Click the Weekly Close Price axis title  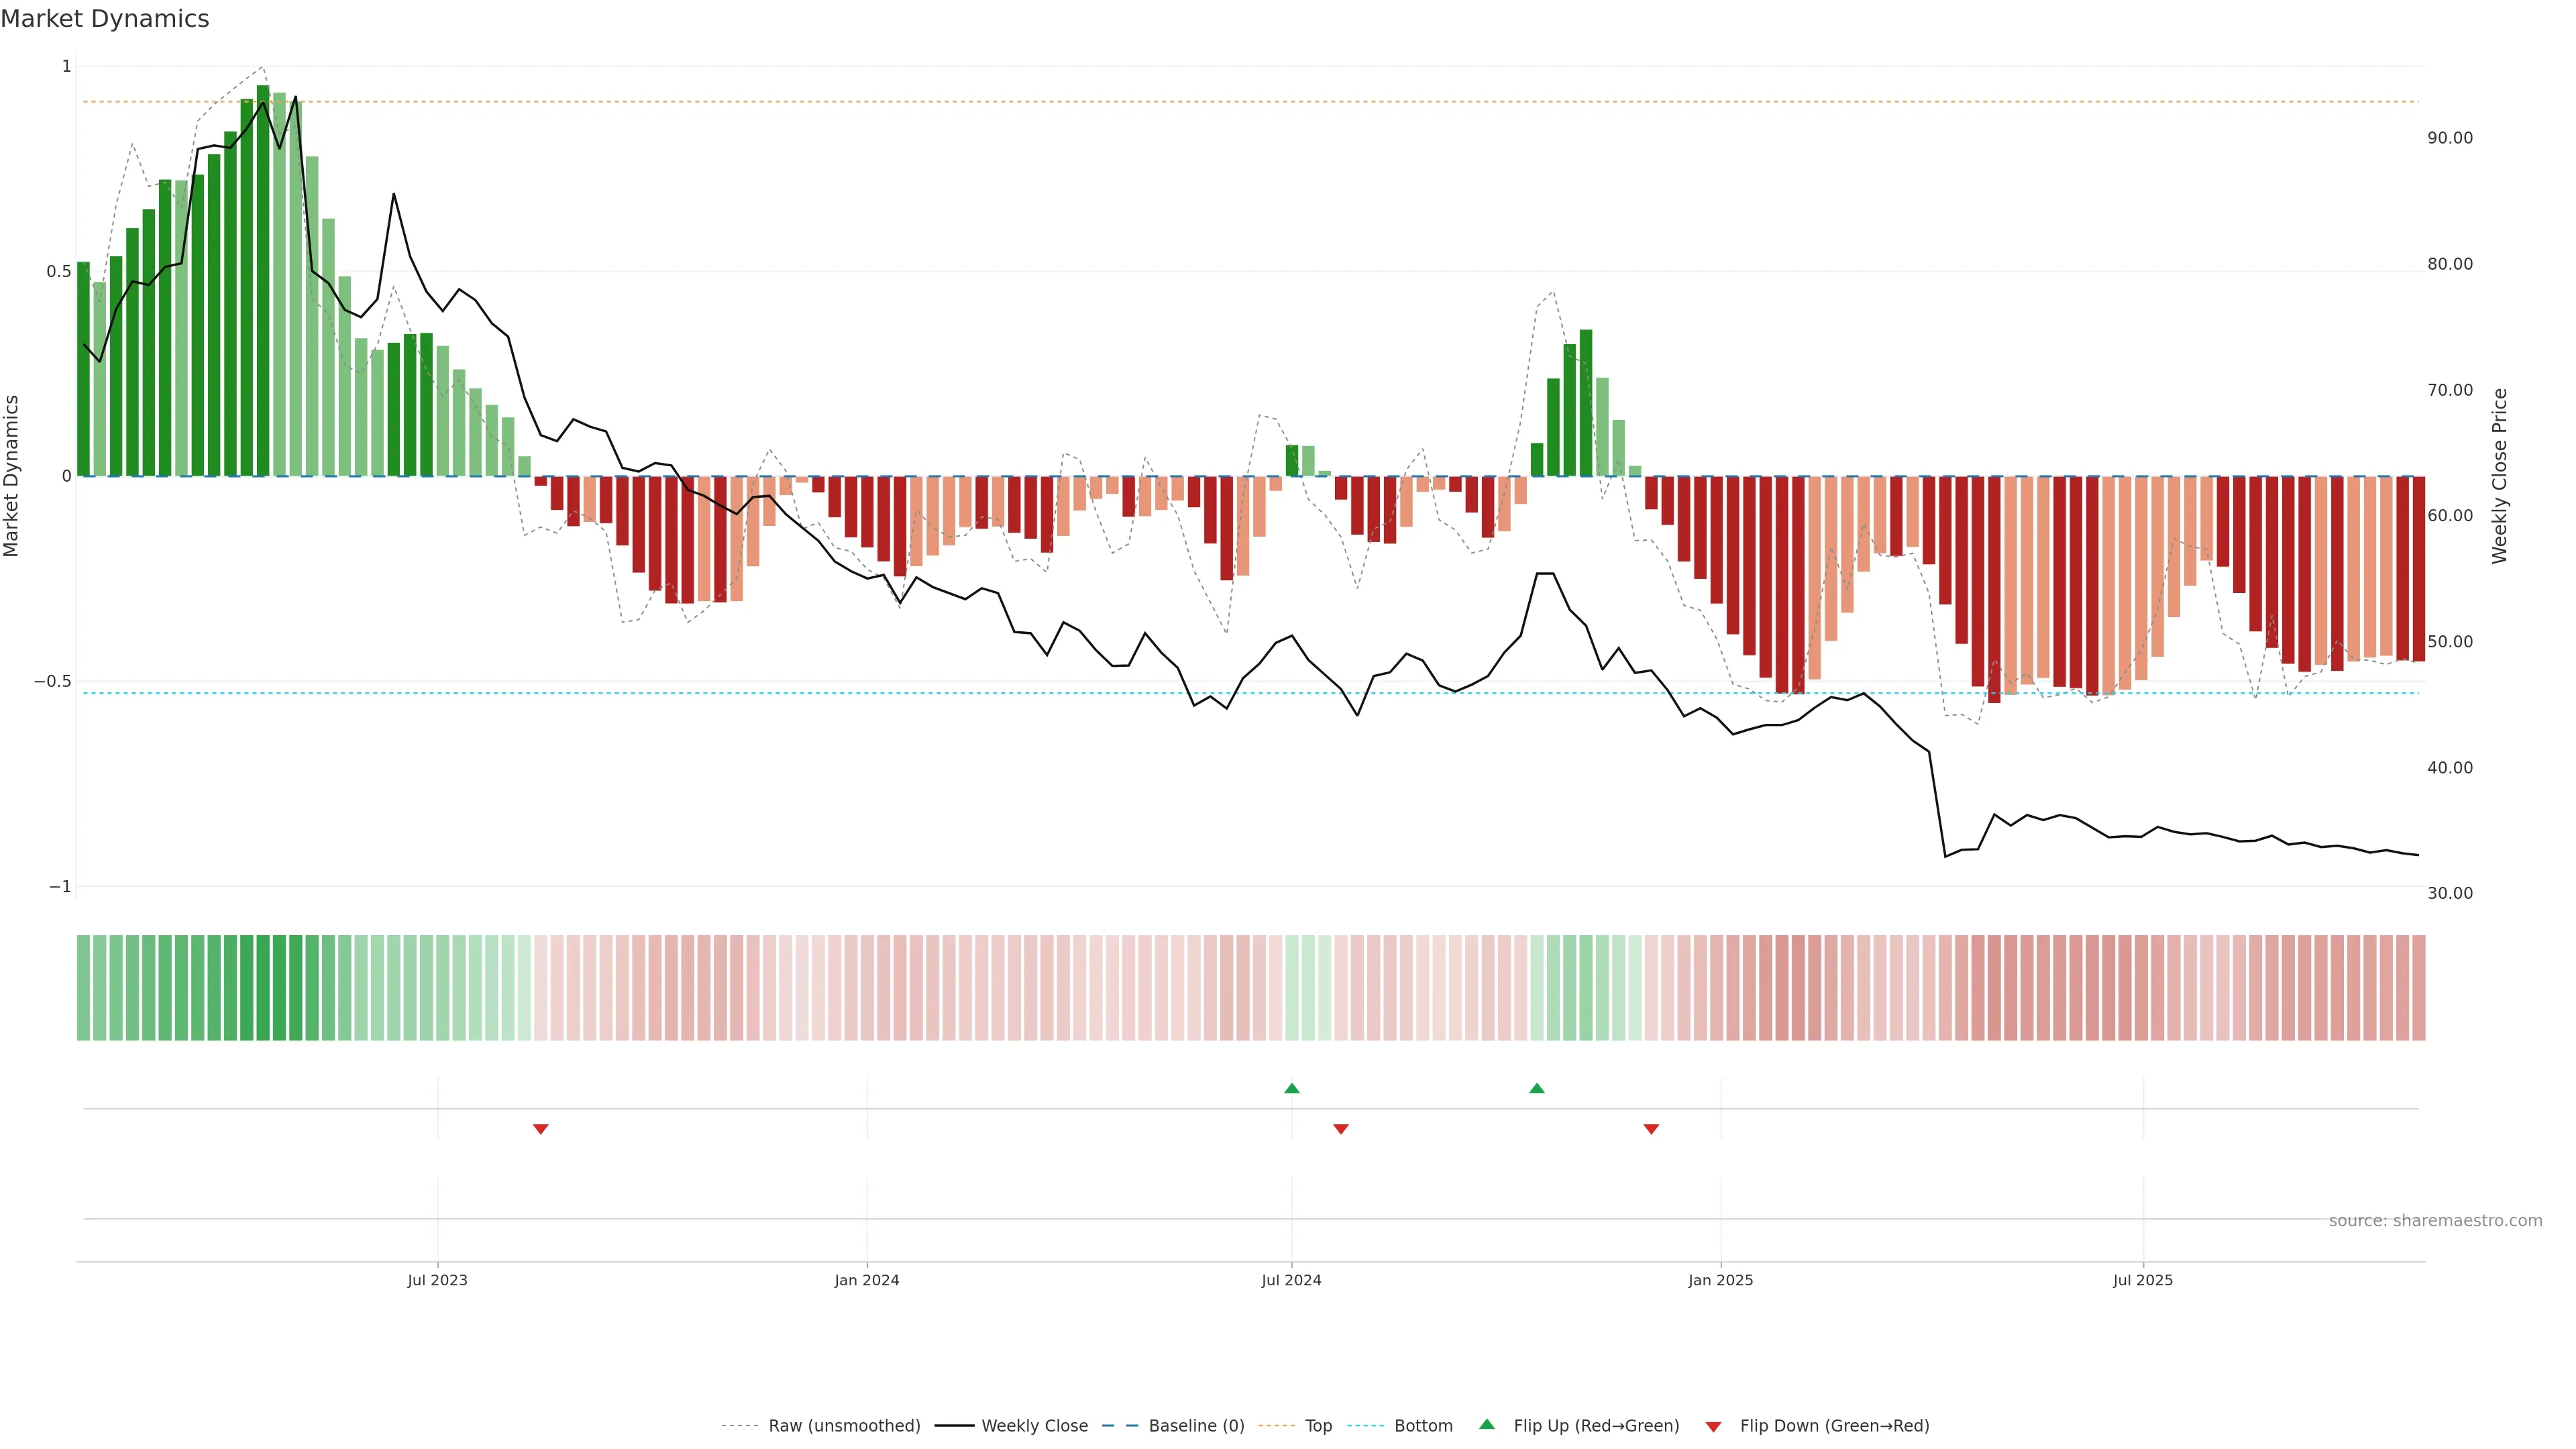[2500, 476]
